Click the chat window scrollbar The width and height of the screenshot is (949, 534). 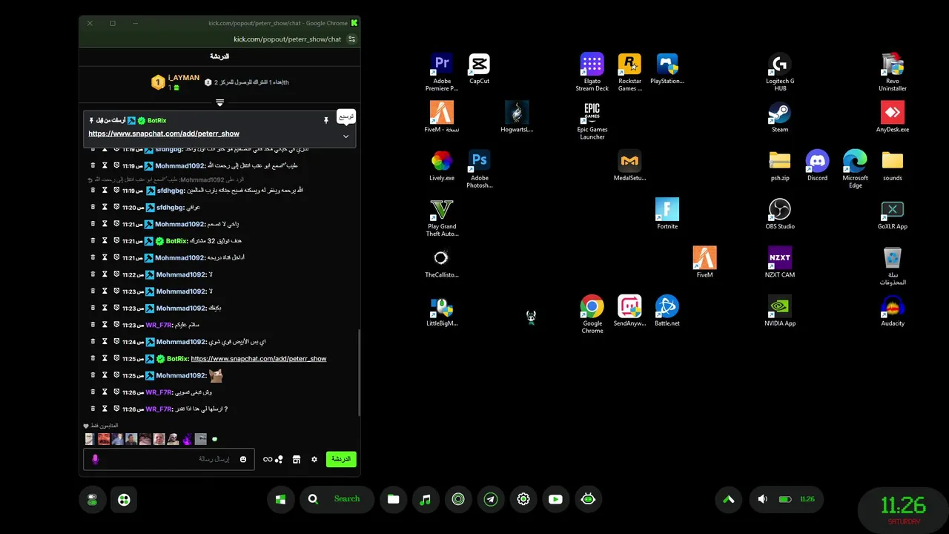click(359, 372)
